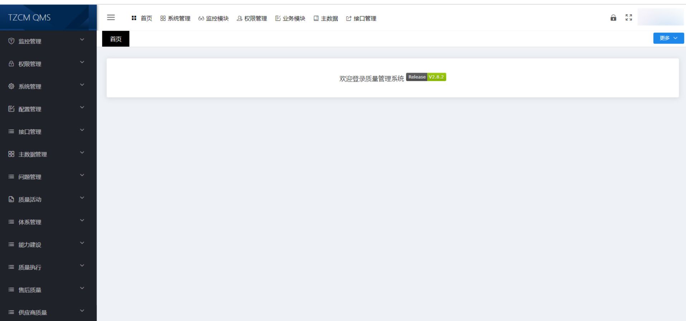Click the shield icon beside 监控管理
The width and height of the screenshot is (686, 321).
tap(11, 41)
